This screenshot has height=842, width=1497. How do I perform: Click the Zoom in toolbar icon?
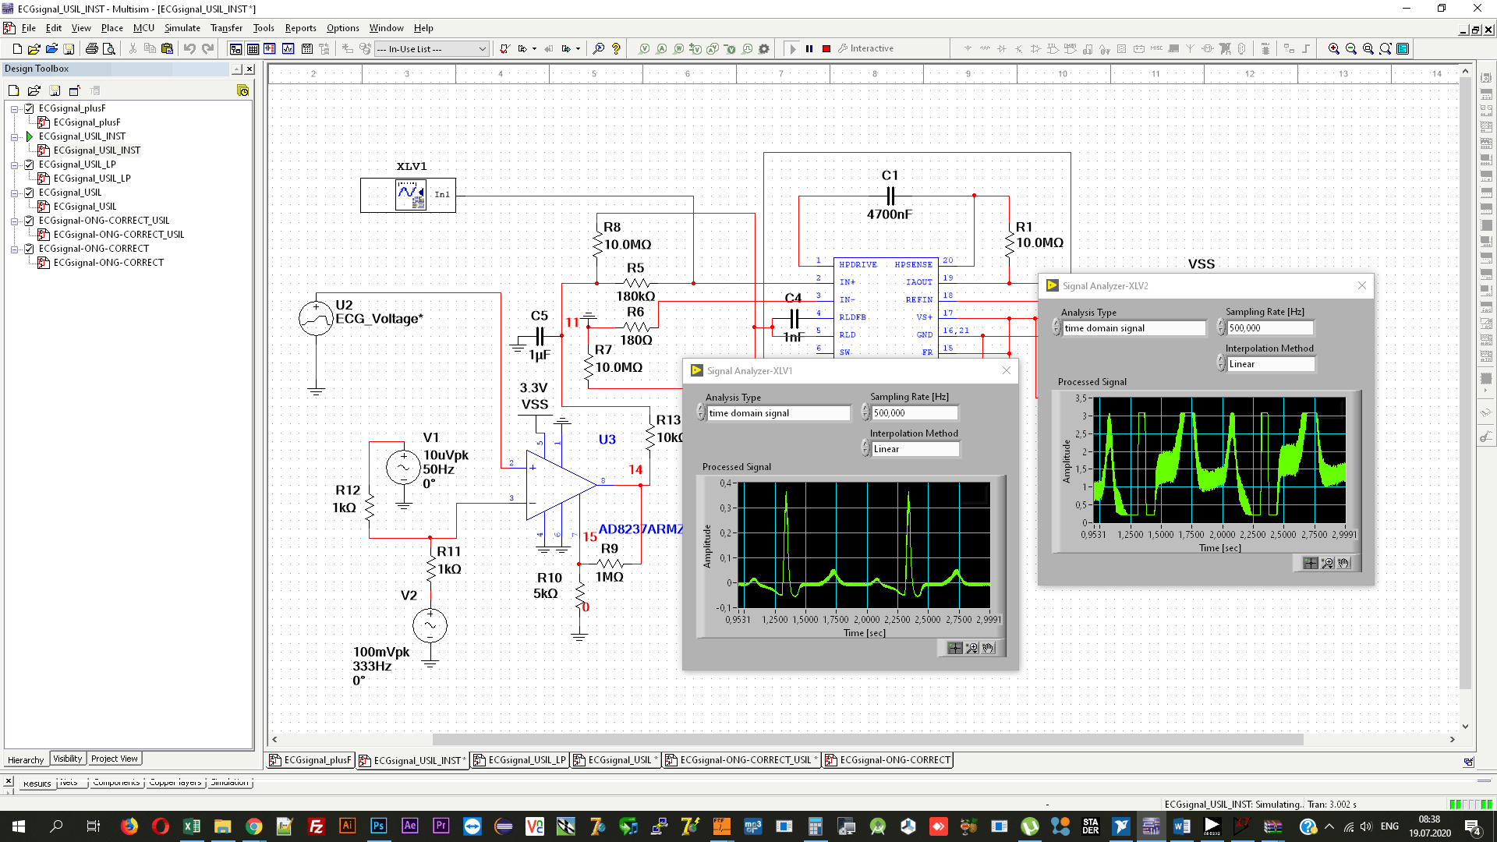1334,48
